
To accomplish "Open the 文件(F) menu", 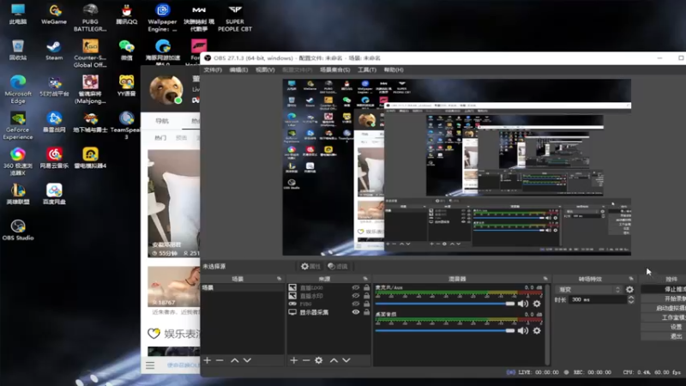I will (x=213, y=70).
